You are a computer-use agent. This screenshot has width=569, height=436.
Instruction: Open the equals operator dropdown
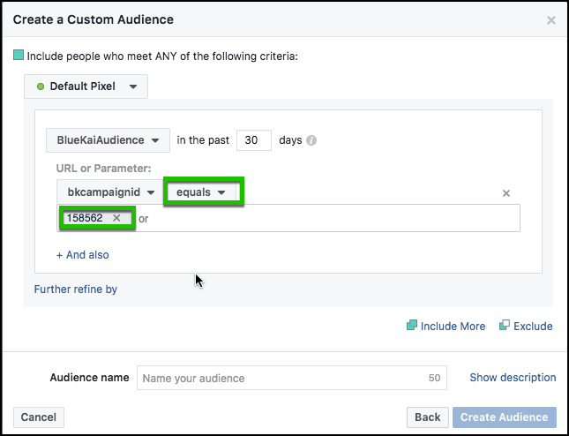pos(201,192)
